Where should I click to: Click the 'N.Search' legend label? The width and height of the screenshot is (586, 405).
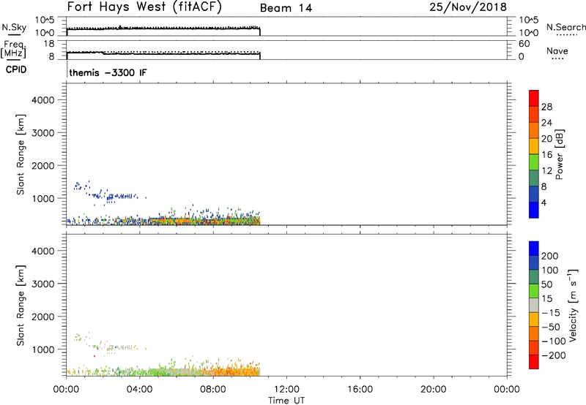click(565, 27)
